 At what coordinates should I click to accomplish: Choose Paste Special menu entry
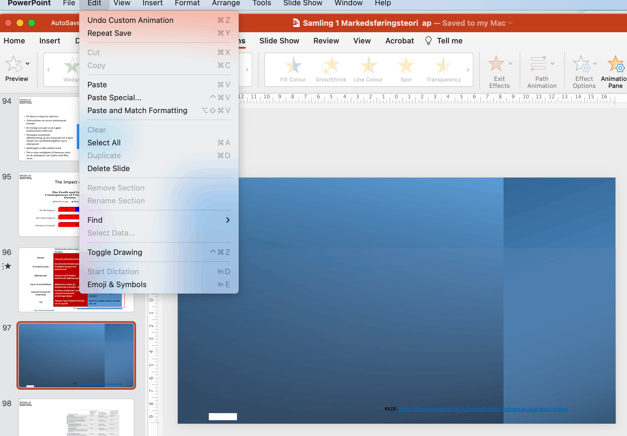point(159,98)
